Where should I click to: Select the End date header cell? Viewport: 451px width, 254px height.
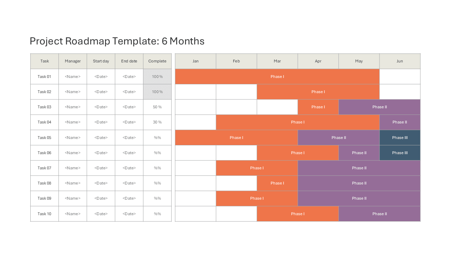(x=129, y=61)
